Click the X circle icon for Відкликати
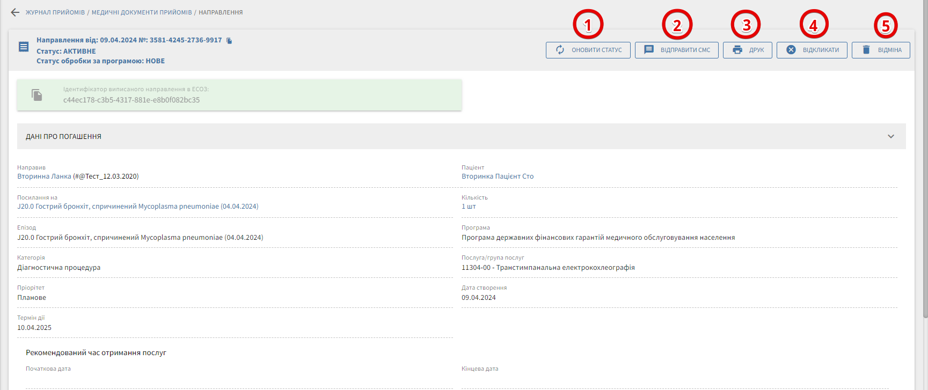Screen dimensions: 928x390 (x=791, y=50)
